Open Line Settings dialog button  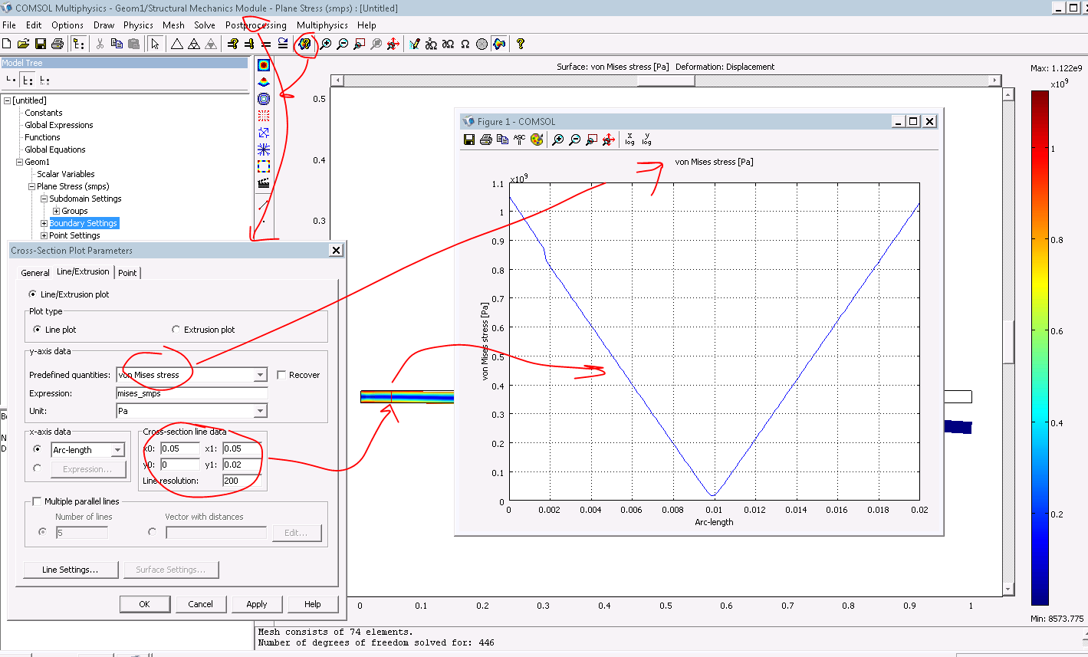[x=70, y=570]
